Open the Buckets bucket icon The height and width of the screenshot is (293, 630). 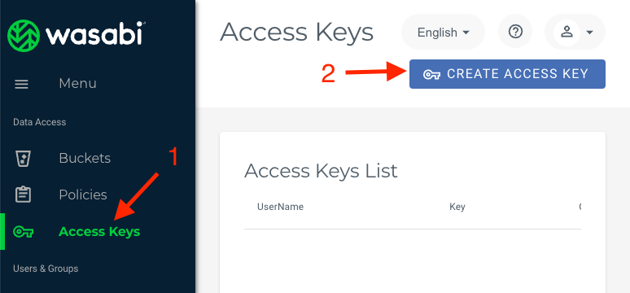pos(23,158)
